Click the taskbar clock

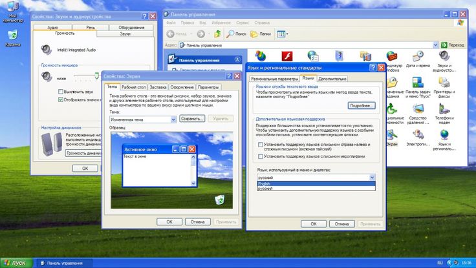pyautogui.click(x=466, y=263)
